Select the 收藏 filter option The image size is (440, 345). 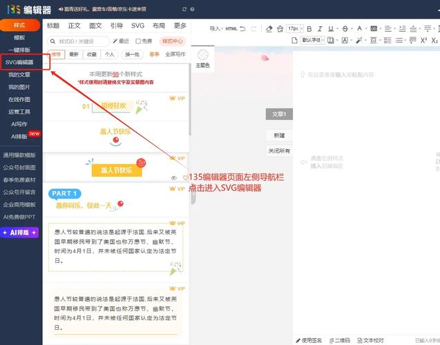92,54
